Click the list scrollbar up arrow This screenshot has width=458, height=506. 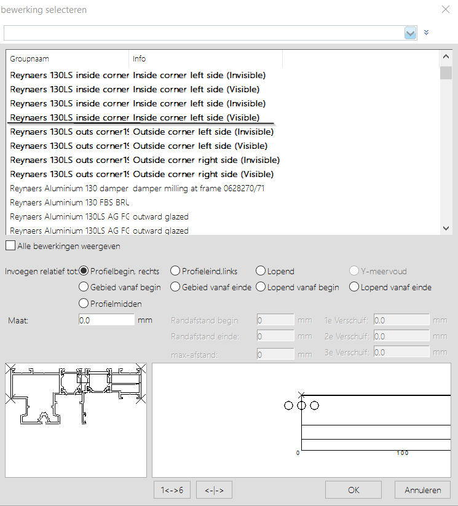coord(446,57)
